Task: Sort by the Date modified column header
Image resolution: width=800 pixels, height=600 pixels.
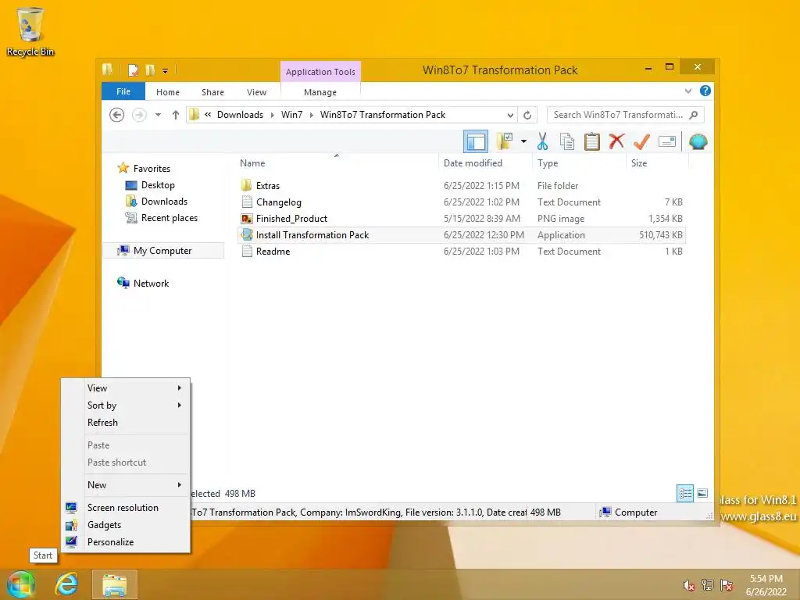Action: click(x=473, y=163)
